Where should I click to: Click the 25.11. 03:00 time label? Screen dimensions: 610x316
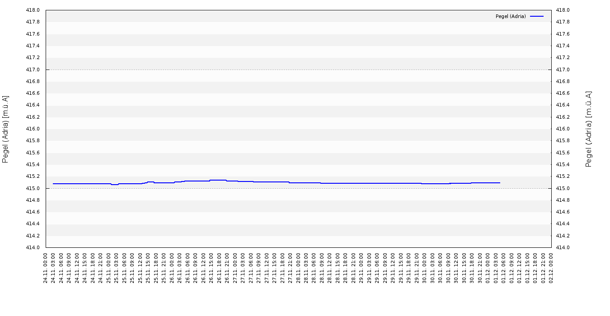tap(117, 268)
